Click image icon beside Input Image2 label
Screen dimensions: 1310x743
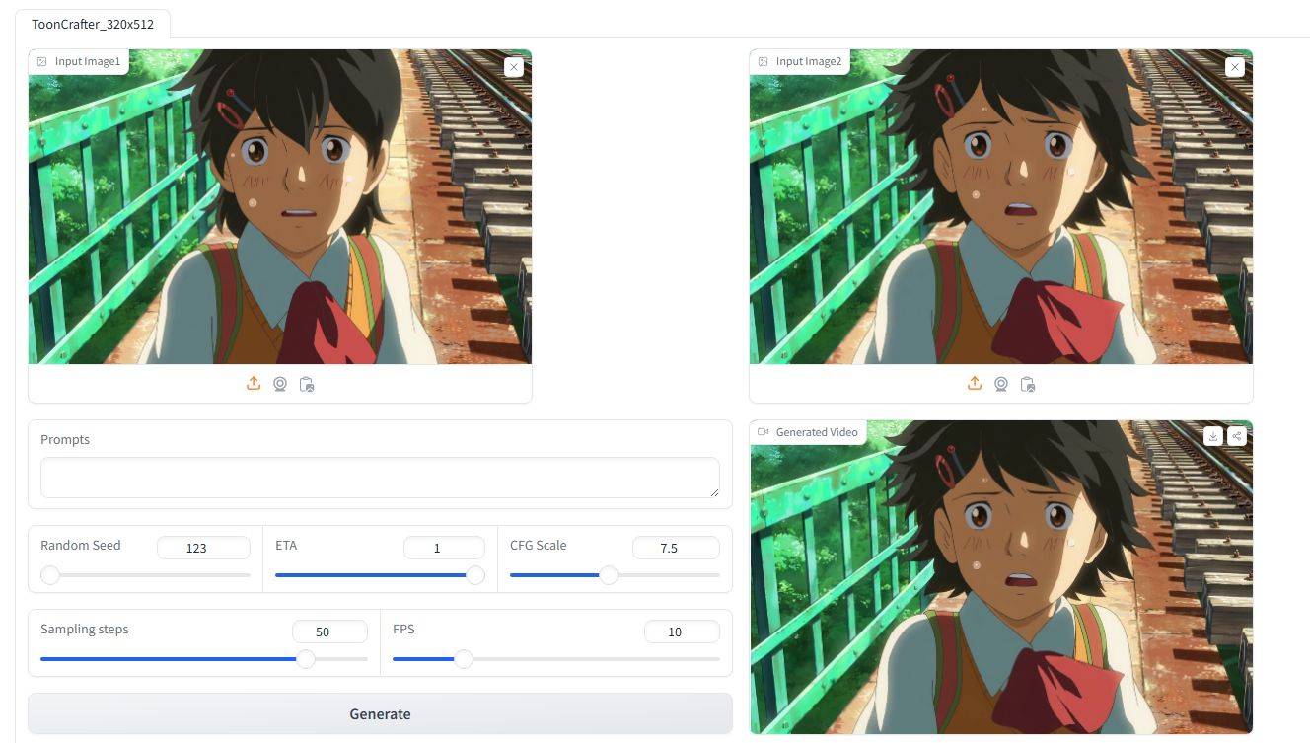tap(764, 61)
